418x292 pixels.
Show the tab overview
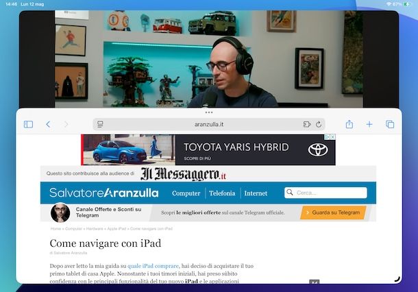click(x=389, y=124)
